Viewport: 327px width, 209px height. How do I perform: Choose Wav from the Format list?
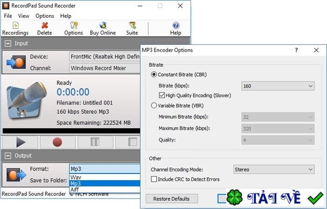(x=105, y=177)
